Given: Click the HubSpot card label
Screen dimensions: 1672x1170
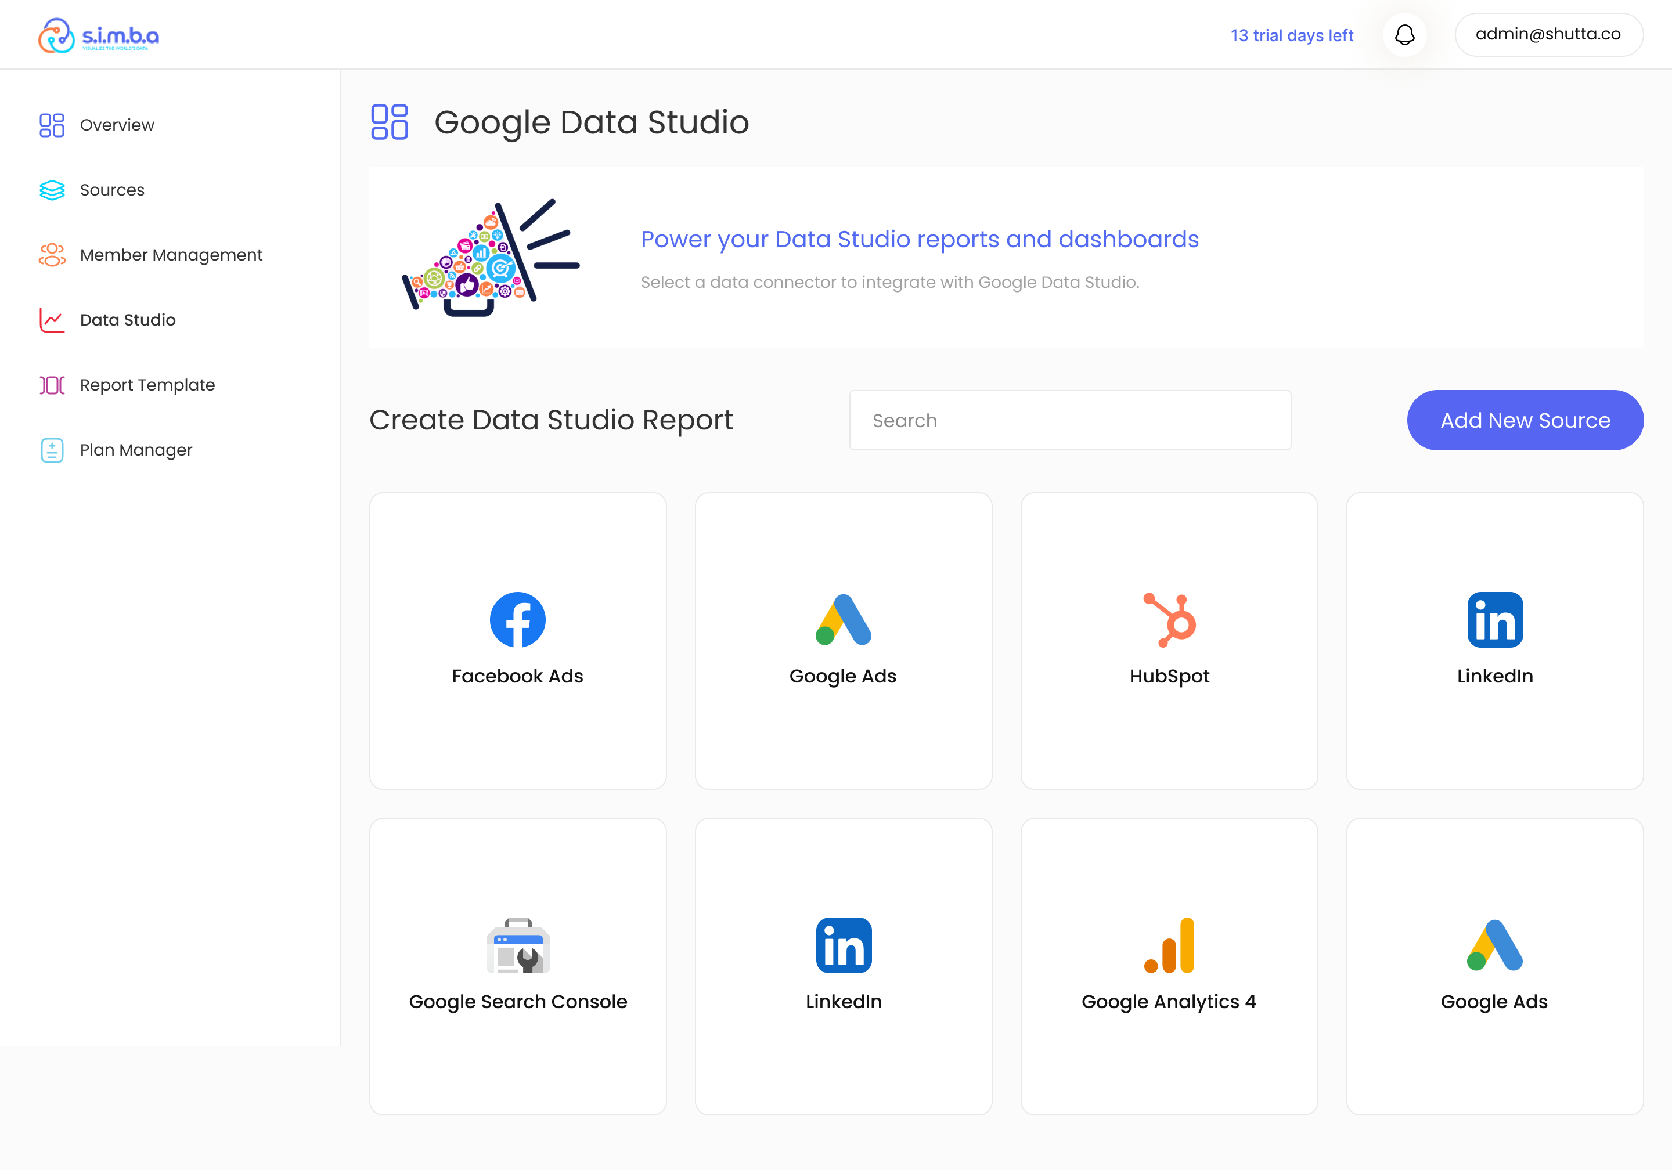Looking at the screenshot, I should pos(1169,676).
